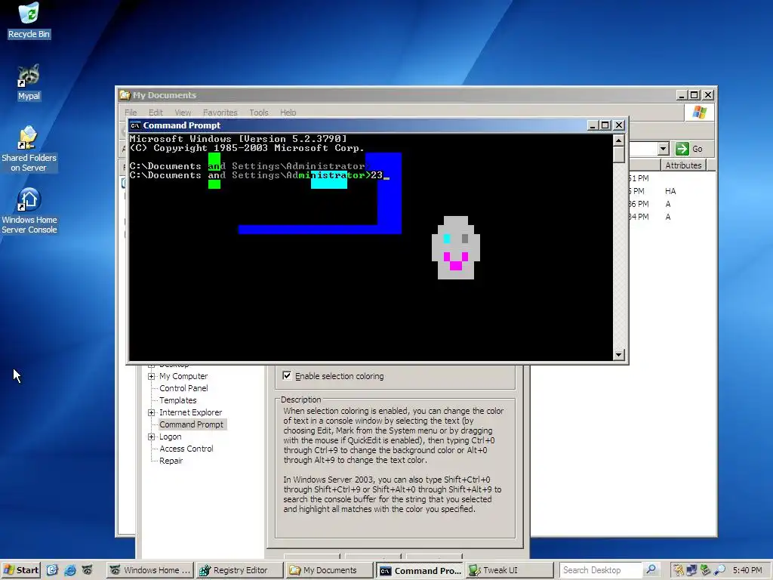Click the magnifier system tray icon
Viewport: 773px width, 580px height.
pyautogui.click(x=719, y=570)
